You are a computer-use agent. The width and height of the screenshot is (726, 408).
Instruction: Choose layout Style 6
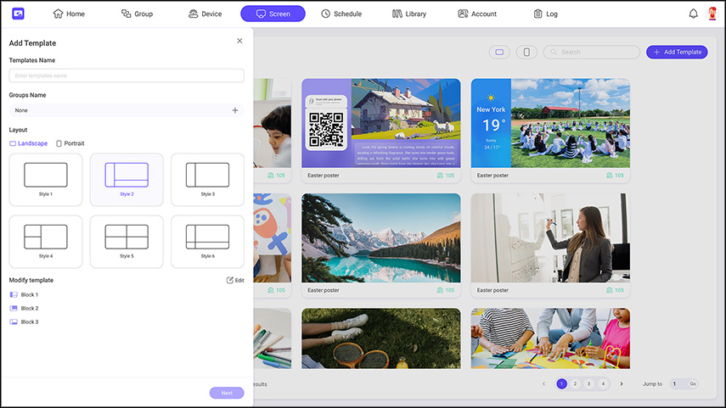point(207,242)
